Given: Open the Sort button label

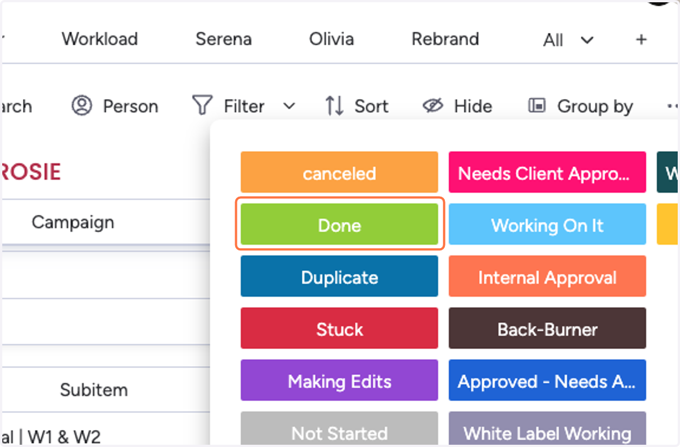Looking at the screenshot, I should coord(371,106).
